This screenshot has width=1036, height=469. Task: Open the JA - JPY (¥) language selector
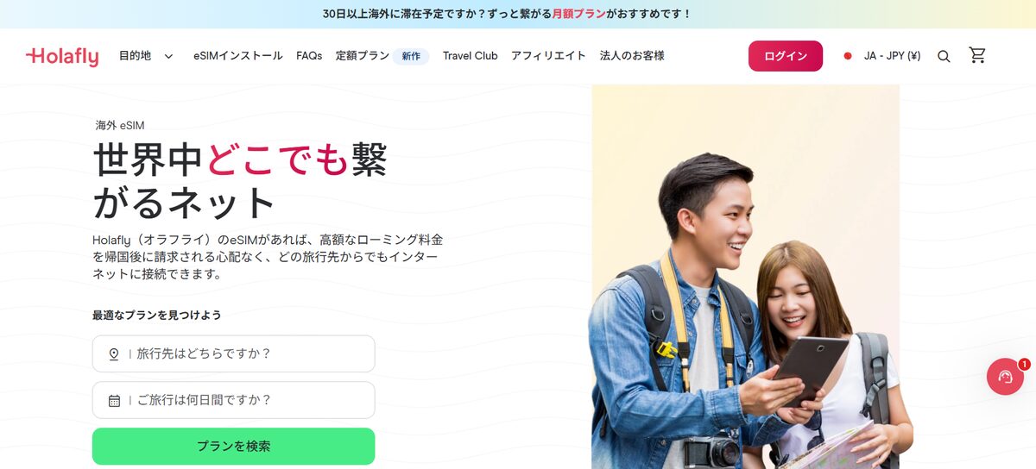892,56
